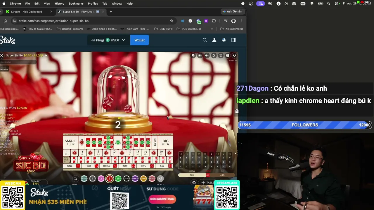Place a bet on SMALL 4-10

click(x=70, y=142)
